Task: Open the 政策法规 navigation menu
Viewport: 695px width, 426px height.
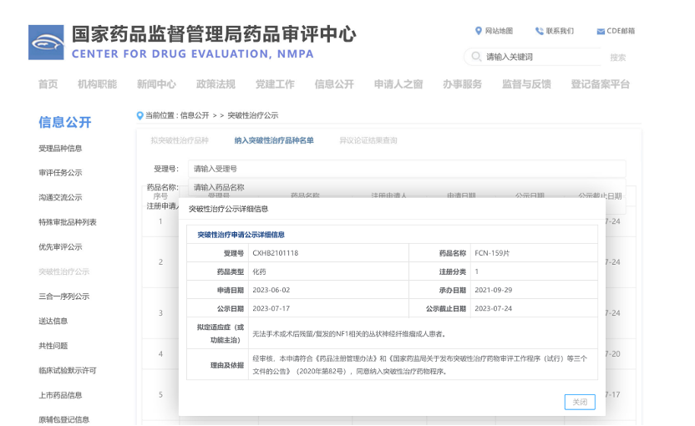Action: [x=216, y=84]
